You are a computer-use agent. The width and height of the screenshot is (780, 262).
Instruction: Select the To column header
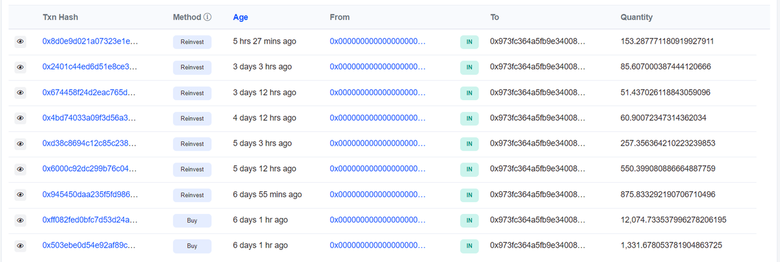pyautogui.click(x=495, y=18)
